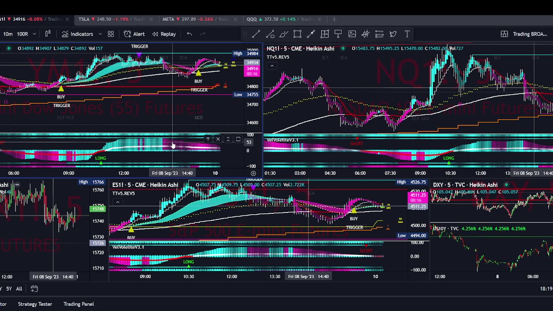Select the signpost annotation tool
The height and width of the screenshot is (311, 553).
click(338, 34)
